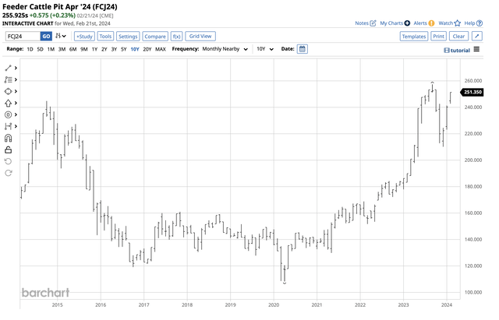Screen dimensions: 499x320
Task: Click the Alerts link text
Action: pyautogui.click(x=420, y=23)
